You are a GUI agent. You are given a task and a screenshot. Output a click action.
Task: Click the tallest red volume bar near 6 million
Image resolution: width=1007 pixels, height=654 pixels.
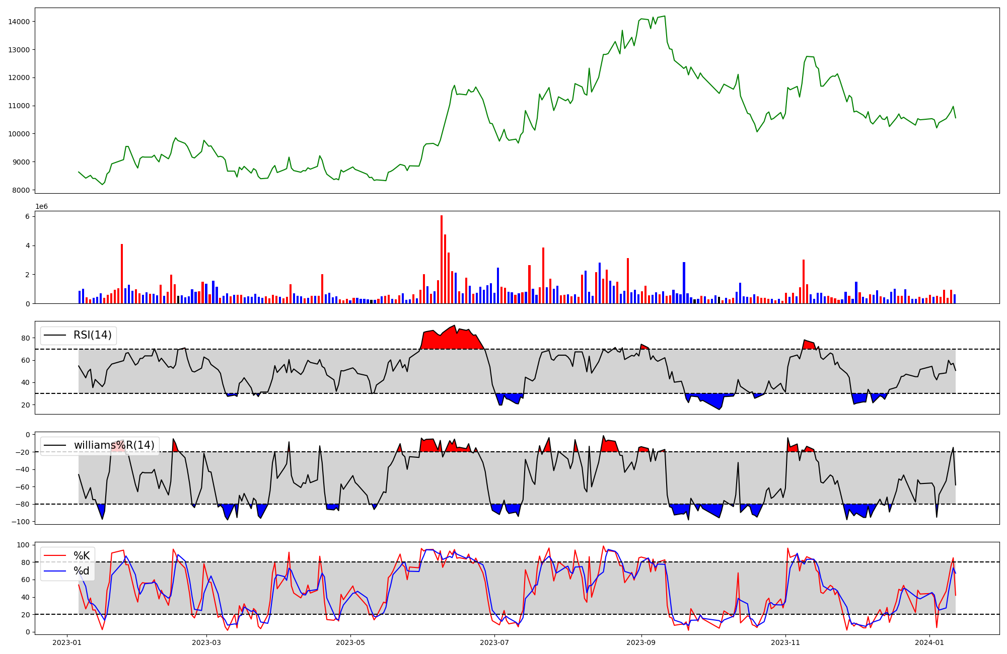point(442,260)
